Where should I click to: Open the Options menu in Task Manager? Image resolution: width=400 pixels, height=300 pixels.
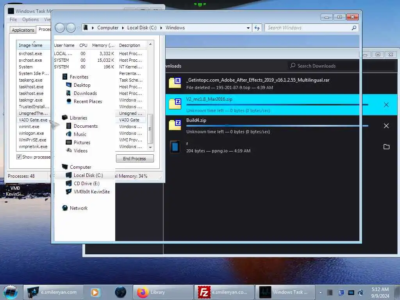pyautogui.click(x=30, y=20)
